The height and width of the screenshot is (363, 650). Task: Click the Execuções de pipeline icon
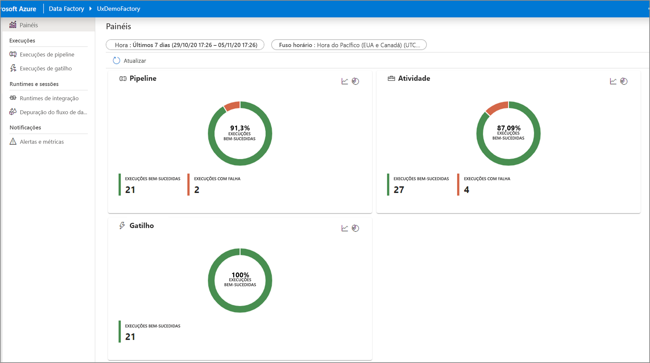pyautogui.click(x=13, y=54)
